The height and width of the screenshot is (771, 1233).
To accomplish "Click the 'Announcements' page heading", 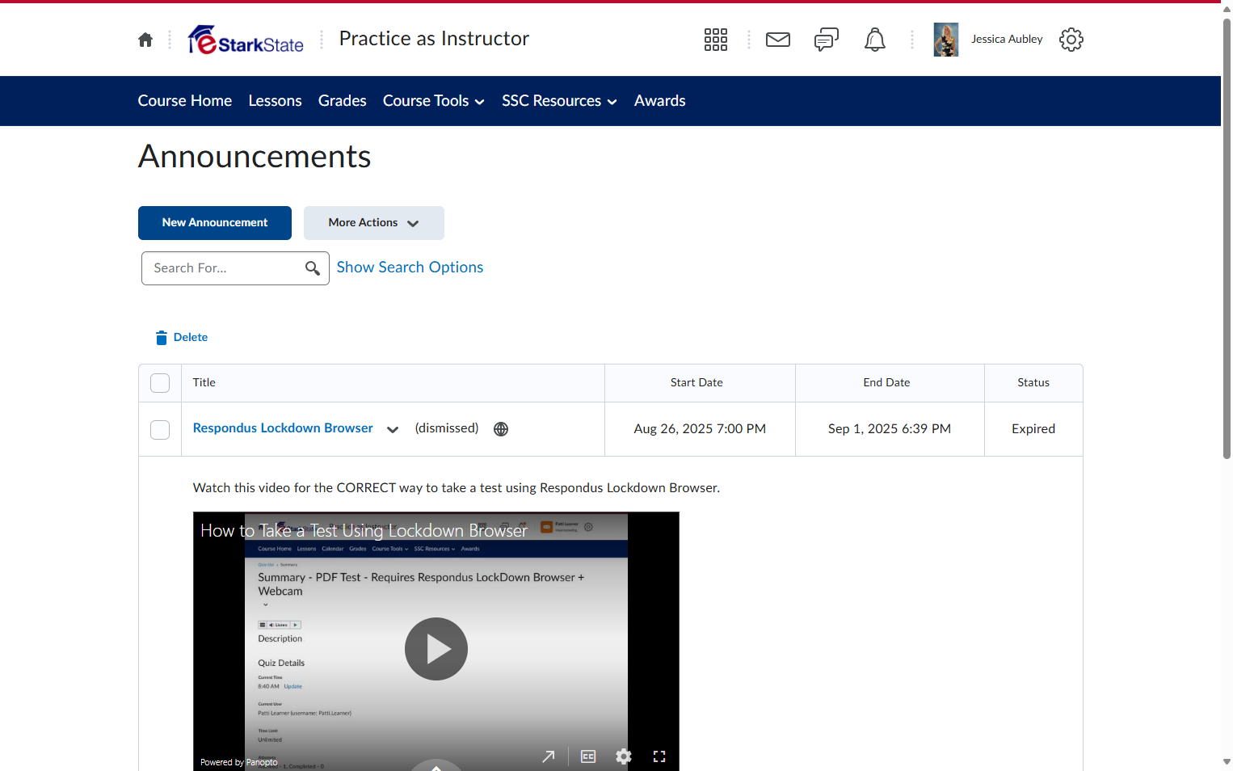I will coord(255,157).
